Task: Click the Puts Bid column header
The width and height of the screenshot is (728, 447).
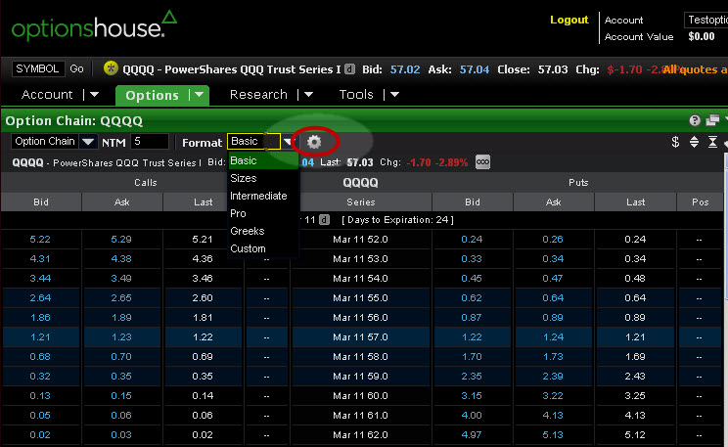Action: point(473,201)
